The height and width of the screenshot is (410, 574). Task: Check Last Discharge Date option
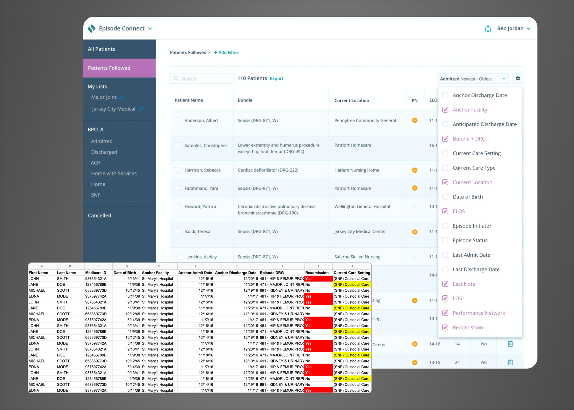click(x=445, y=269)
